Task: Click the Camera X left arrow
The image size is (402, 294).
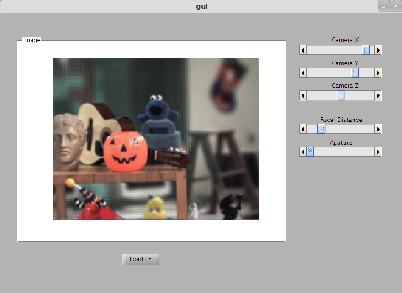Action: click(303, 50)
